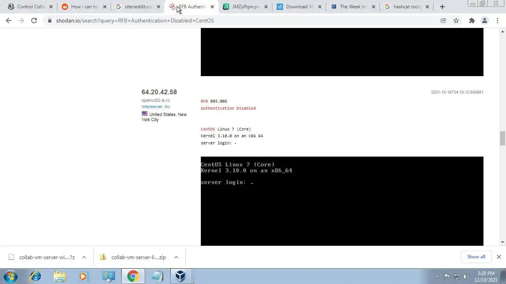Close the site:reddit.com Google tab

[159, 7]
